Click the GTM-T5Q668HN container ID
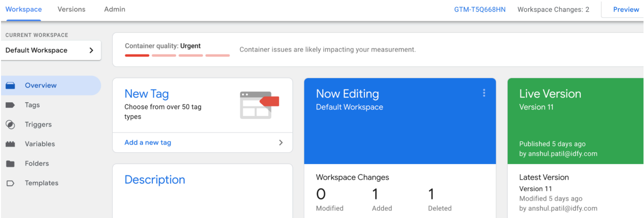Screen dimensions: 644x218 pyautogui.click(x=480, y=10)
